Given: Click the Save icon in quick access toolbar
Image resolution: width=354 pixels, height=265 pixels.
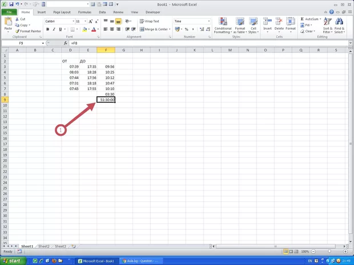Looking at the screenshot, I should point(11,4).
